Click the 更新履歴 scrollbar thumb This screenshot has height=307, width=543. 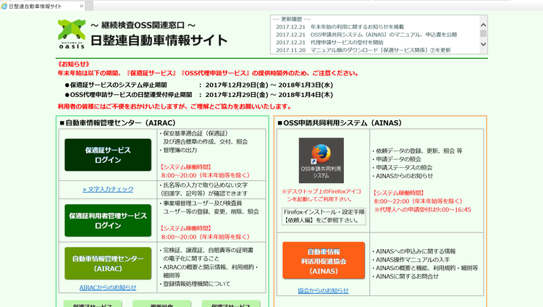point(483,33)
